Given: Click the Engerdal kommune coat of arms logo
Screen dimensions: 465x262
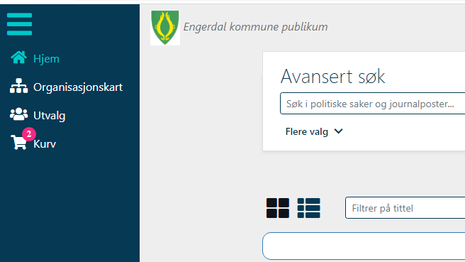Looking at the screenshot, I should pyautogui.click(x=165, y=28).
